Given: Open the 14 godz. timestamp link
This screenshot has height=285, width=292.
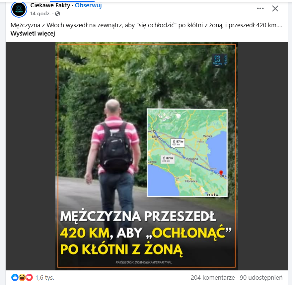Looking at the screenshot, I should click(x=40, y=14).
